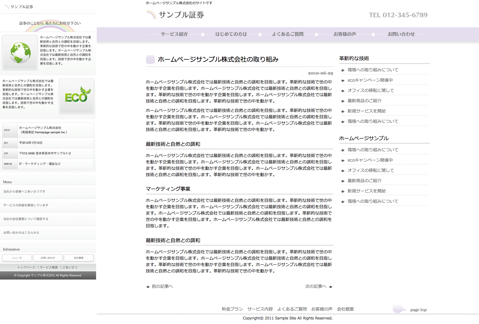The width and height of the screenshot is (479, 324).
Task: Click the サンプル証券 logo in main header
Action: point(175,15)
